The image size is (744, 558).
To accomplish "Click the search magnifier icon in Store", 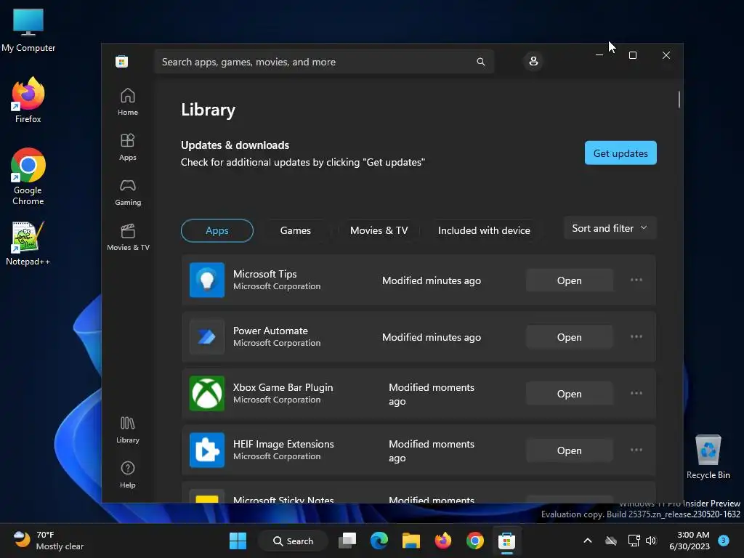I will point(481,62).
